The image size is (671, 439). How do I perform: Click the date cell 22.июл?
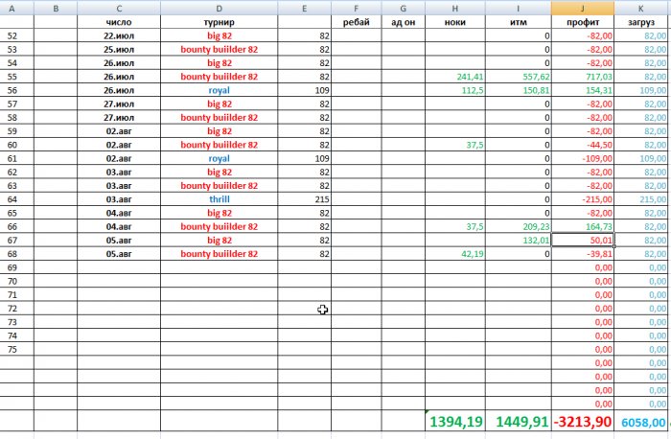pos(119,35)
